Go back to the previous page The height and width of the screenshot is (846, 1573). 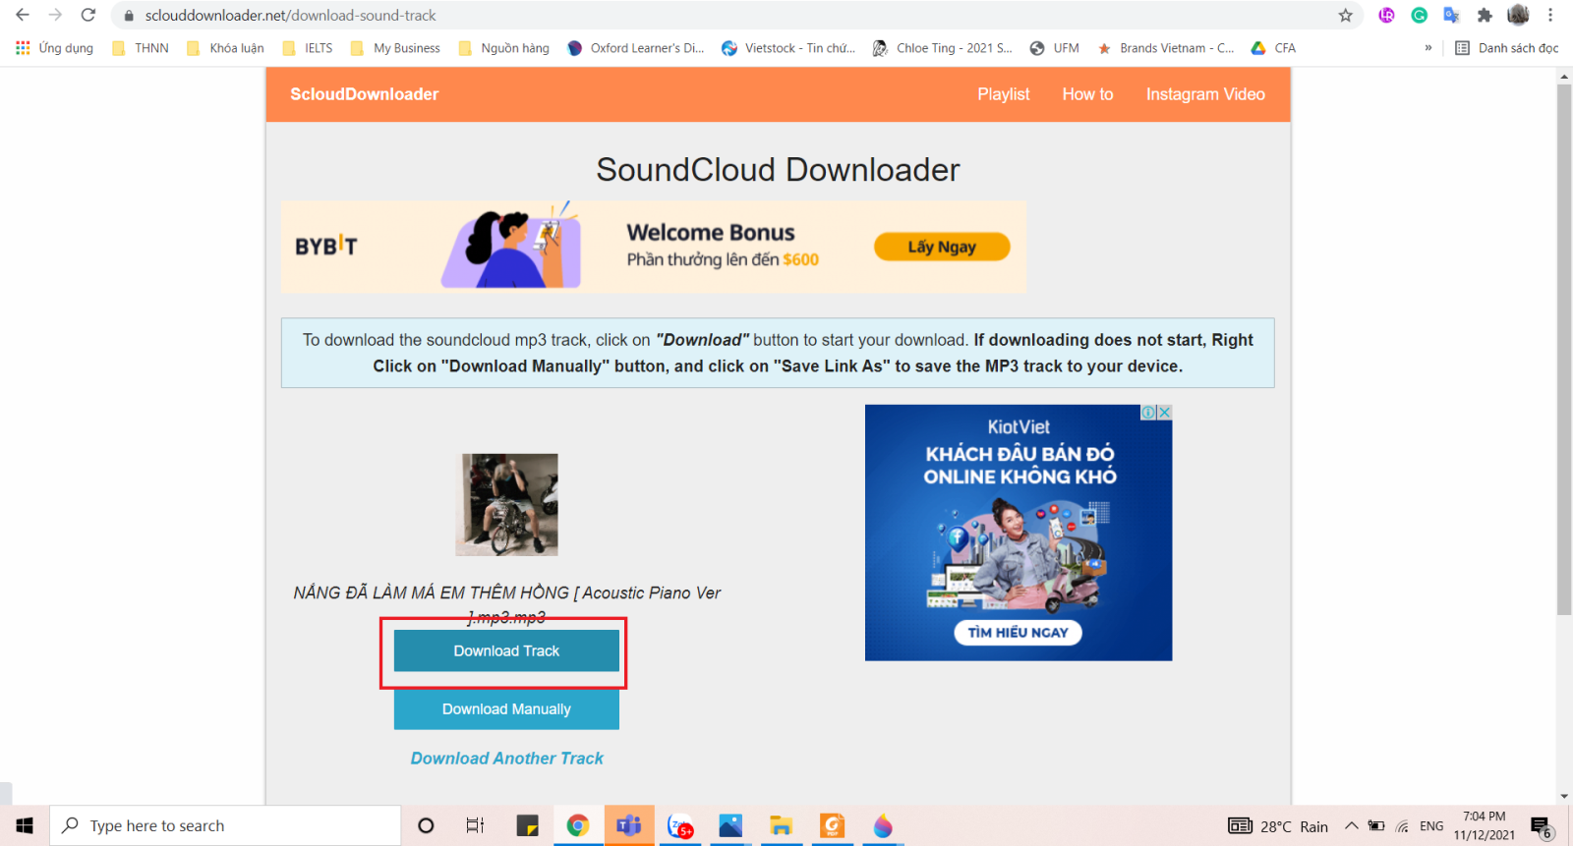pos(23,15)
